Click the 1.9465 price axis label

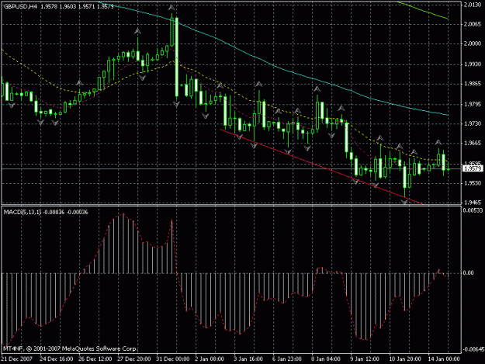473,203
